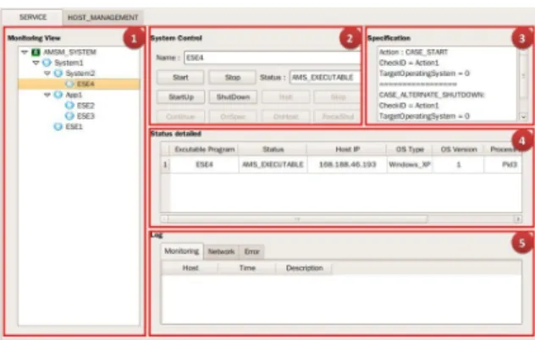
Task: Select row number 1 header in table
Action: (165, 164)
